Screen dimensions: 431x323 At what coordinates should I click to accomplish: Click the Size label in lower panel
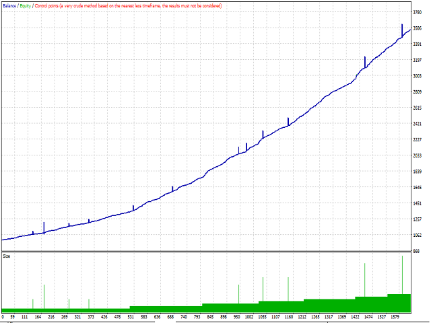[7, 256]
